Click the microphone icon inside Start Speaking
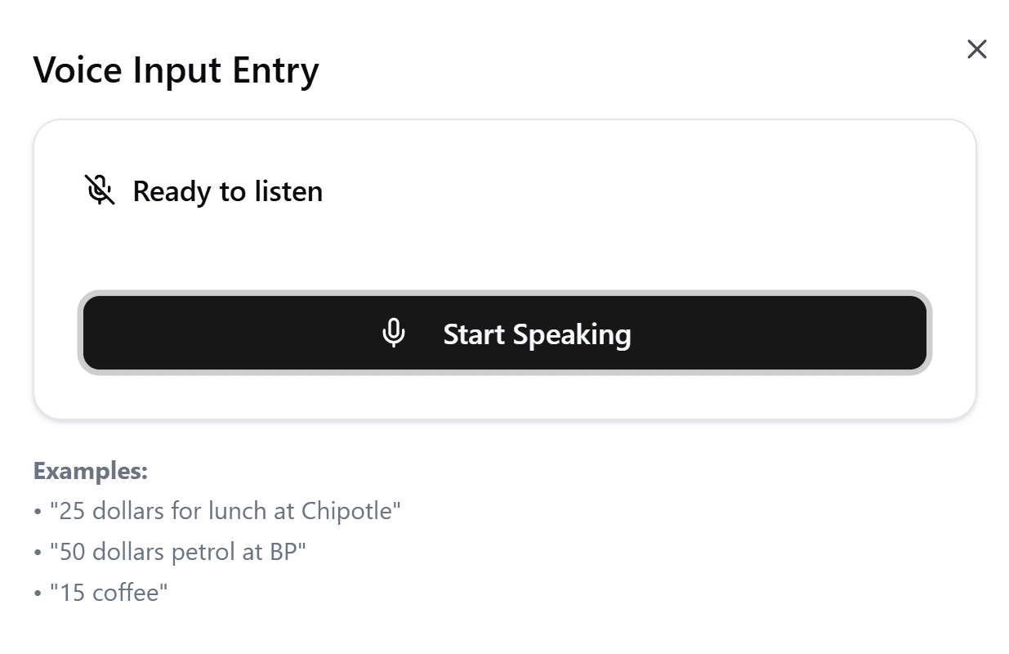This screenshot has height=654, width=1009. 394,334
